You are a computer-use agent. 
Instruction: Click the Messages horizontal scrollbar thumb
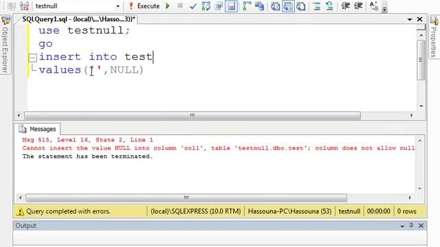pos(186,198)
